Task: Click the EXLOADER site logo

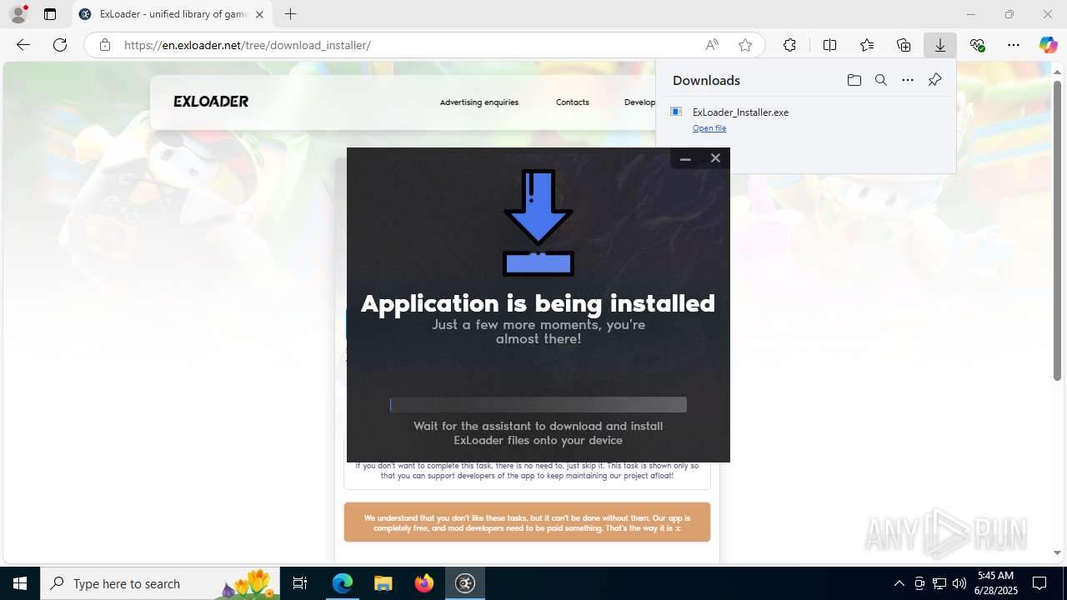Action: (211, 102)
